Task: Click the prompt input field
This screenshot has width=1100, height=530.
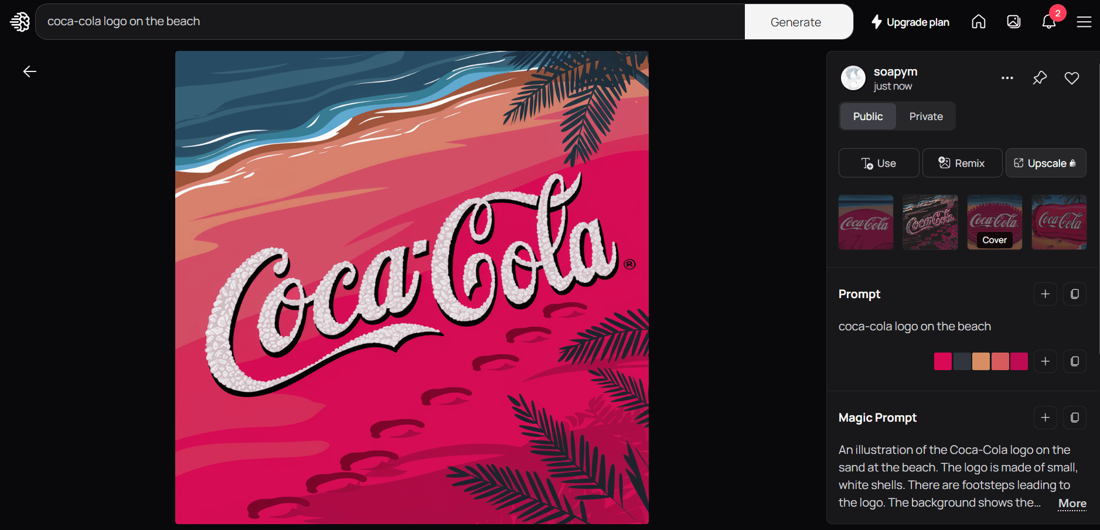Action: pyautogui.click(x=390, y=22)
